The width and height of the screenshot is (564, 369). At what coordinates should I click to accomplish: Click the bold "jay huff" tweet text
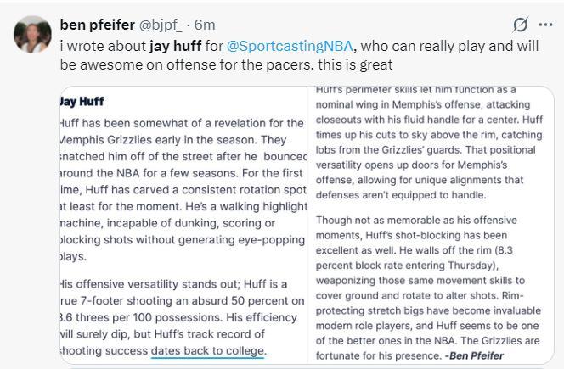pos(176,45)
